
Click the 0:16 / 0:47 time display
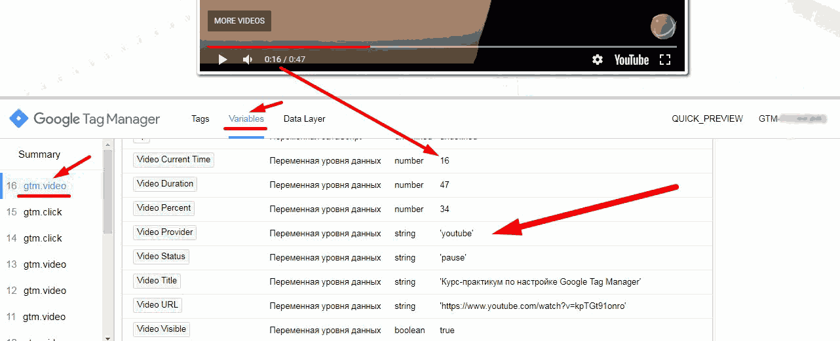coord(285,60)
